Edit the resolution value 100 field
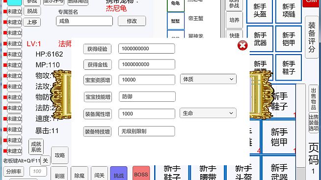This screenshot has width=321, height=180. (x=38, y=171)
